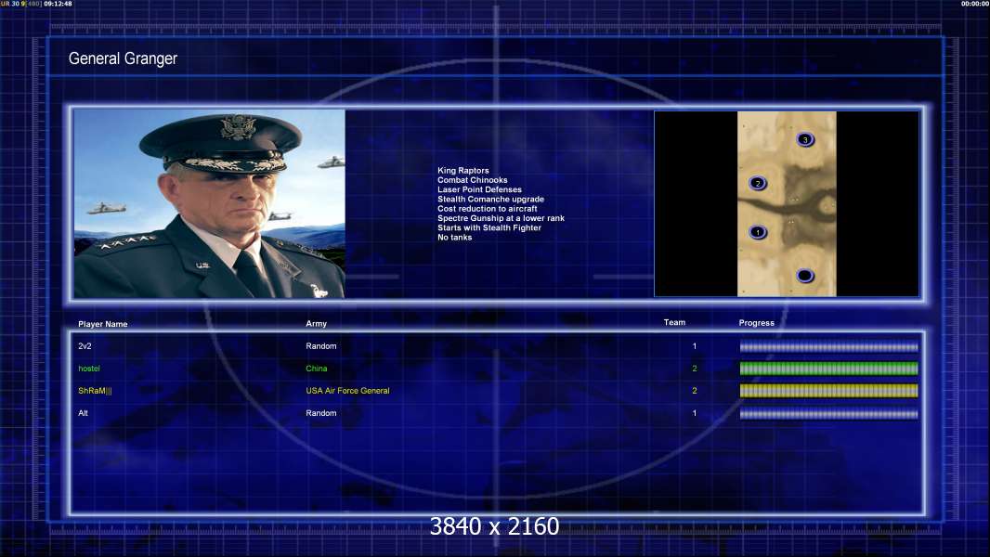Select player name 2v2
990x557 pixels.
coord(85,346)
